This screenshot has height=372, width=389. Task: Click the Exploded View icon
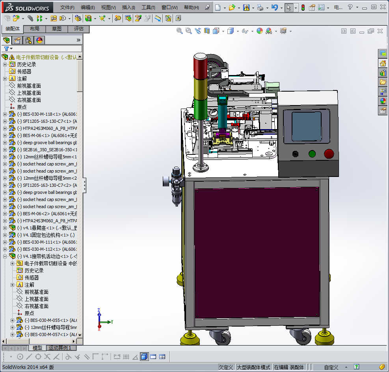pyautogui.click(x=138, y=18)
